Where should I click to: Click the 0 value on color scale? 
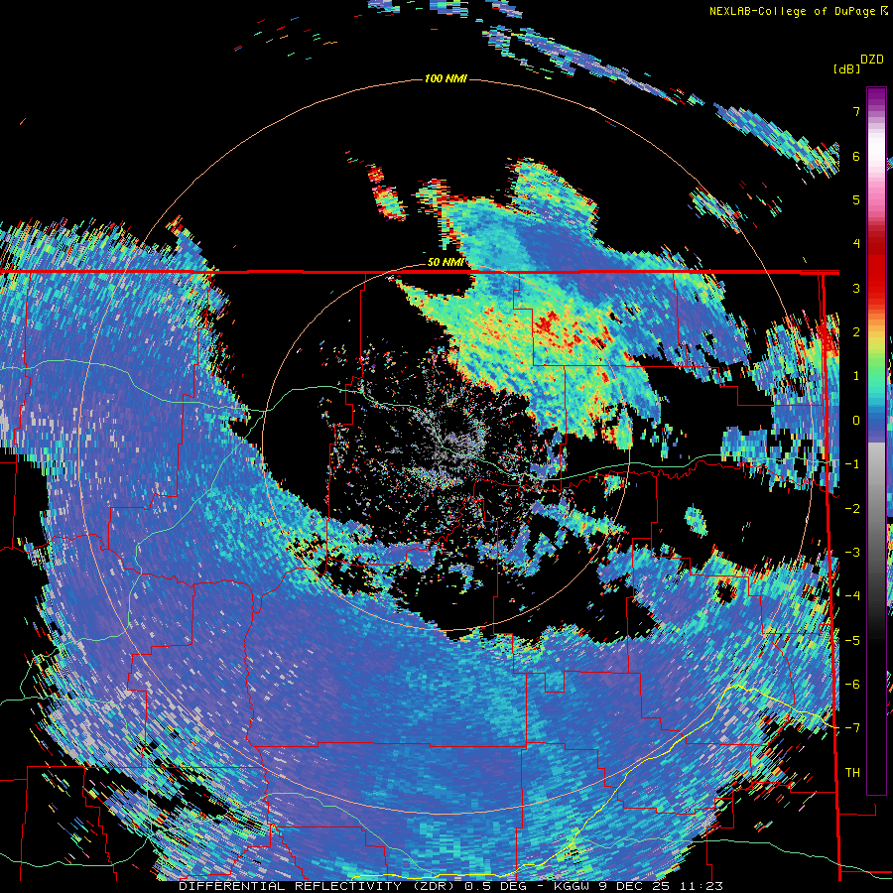(856, 421)
